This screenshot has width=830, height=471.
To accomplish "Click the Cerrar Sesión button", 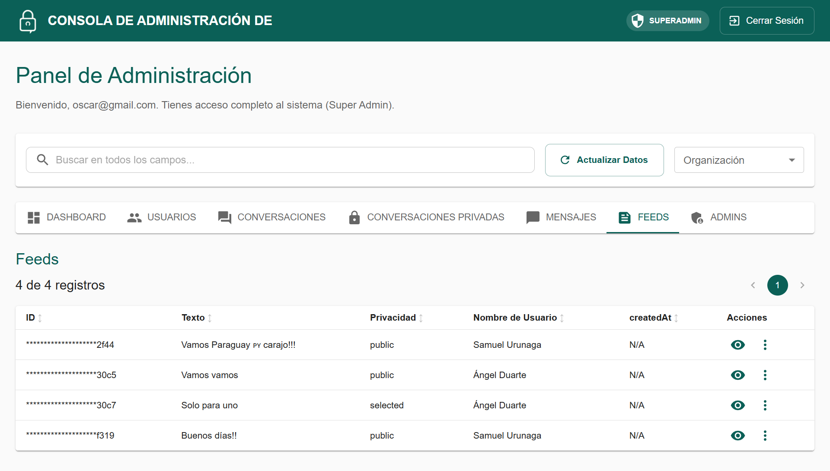I will [767, 21].
